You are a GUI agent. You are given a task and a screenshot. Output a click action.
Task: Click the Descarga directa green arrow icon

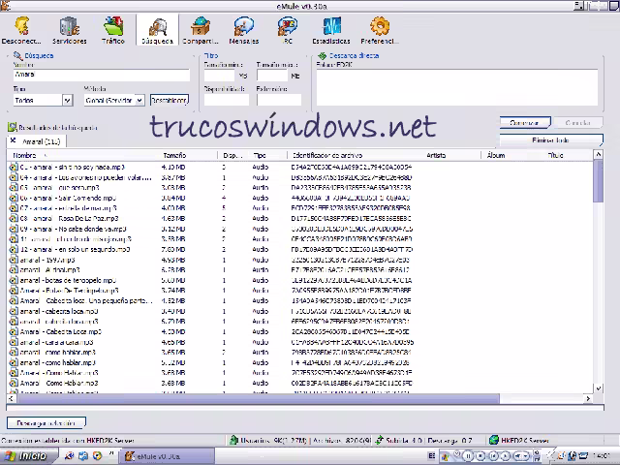(x=323, y=56)
